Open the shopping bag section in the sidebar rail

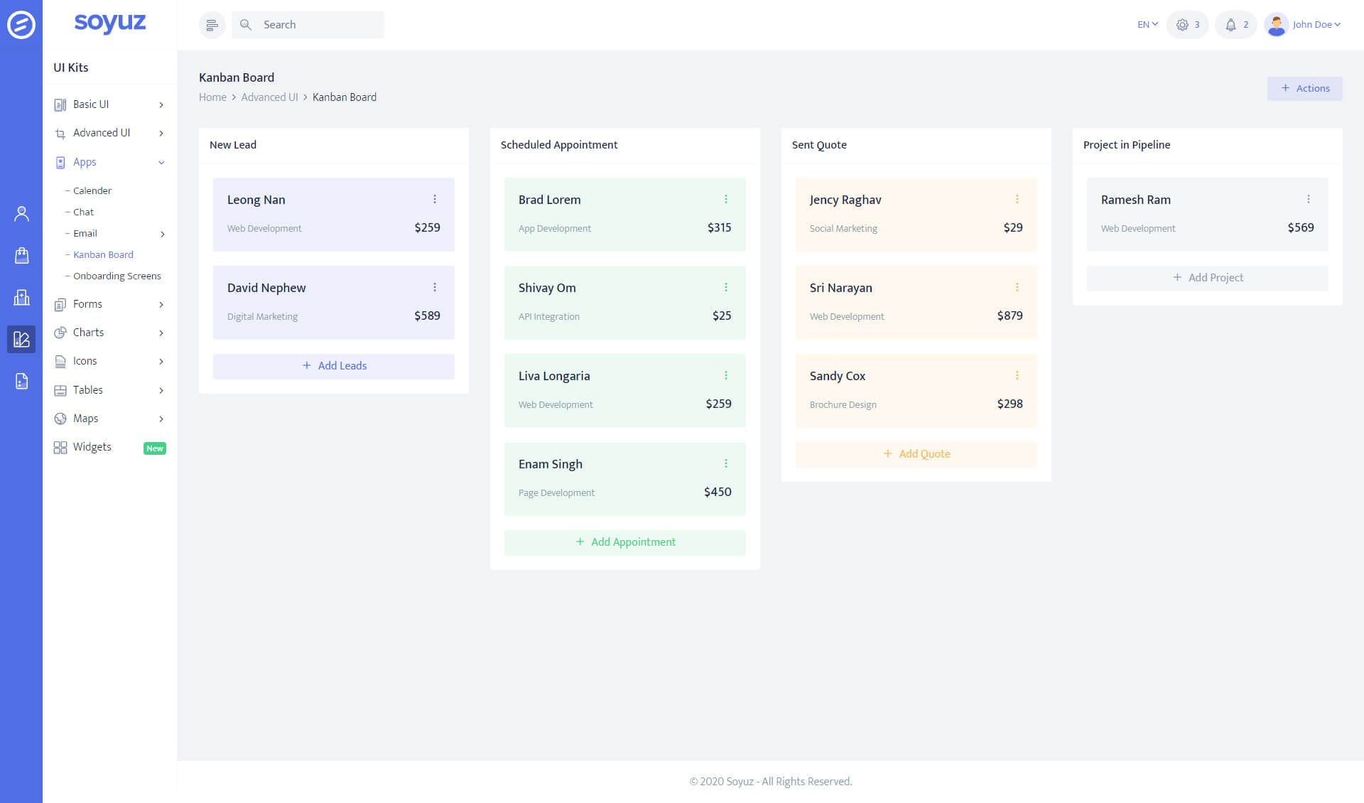pos(21,255)
